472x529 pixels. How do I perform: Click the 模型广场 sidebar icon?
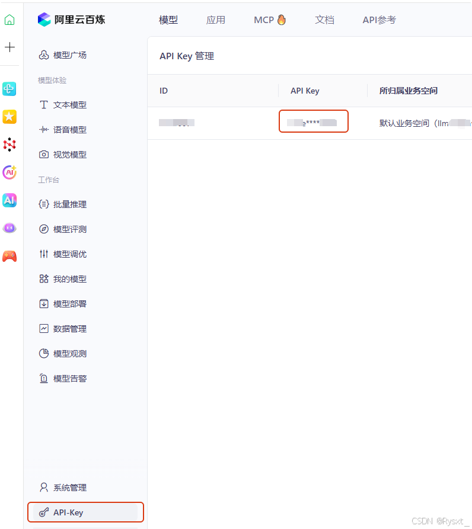43,55
